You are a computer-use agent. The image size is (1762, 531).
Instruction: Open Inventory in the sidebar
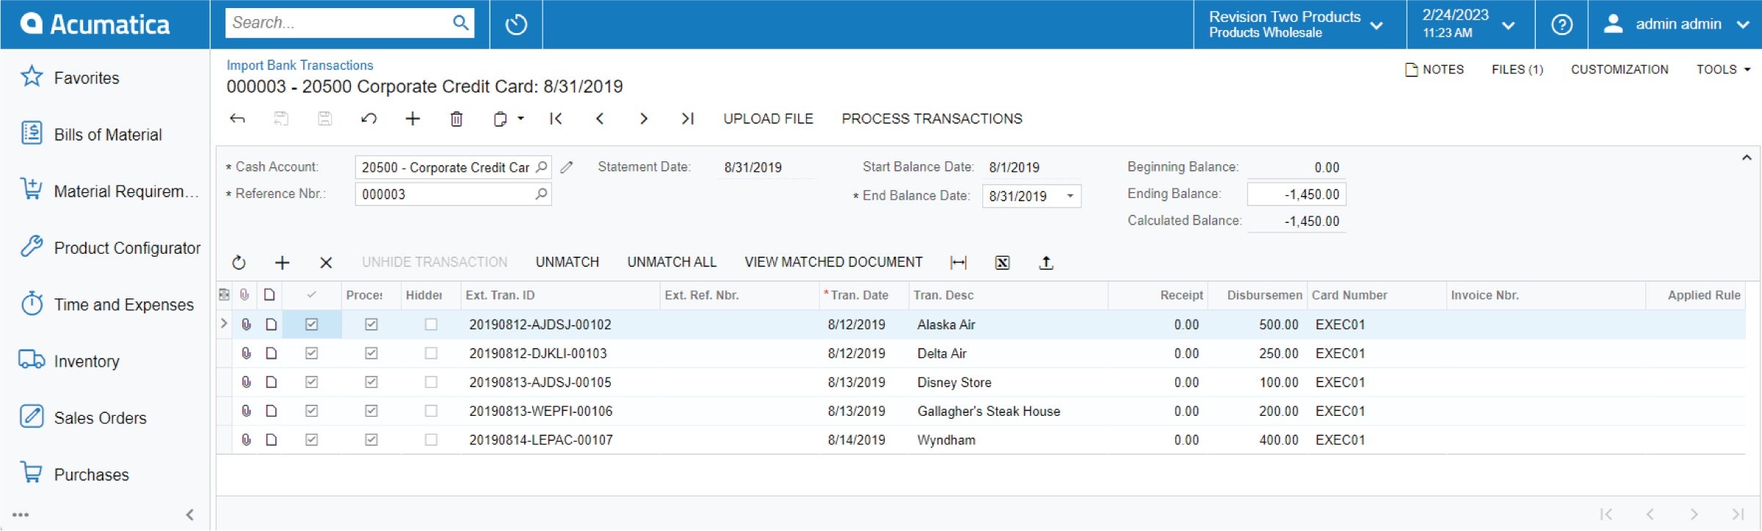[x=86, y=362]
